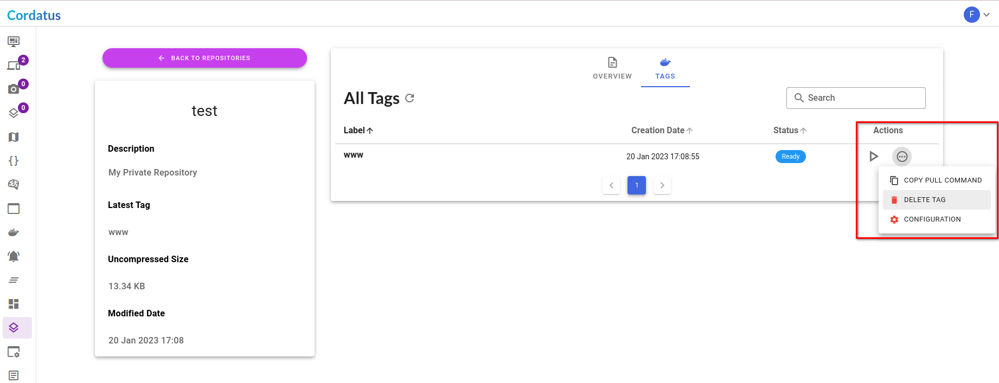Open the Docker whale sidebar icon
The image size is (999, 383).
pyautogui.click(x=15, y=232)
